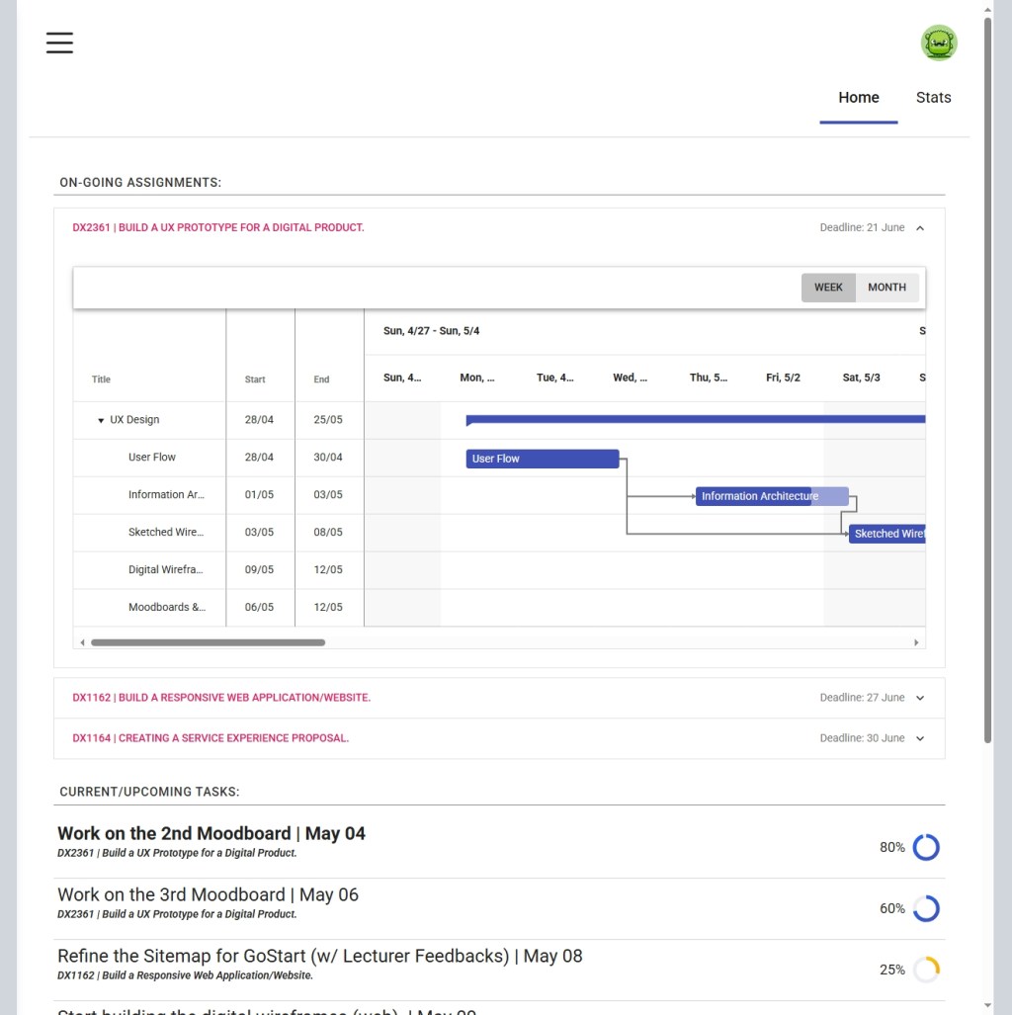Expand the DX1162 assignment chevron

click(x=920, y=698)
